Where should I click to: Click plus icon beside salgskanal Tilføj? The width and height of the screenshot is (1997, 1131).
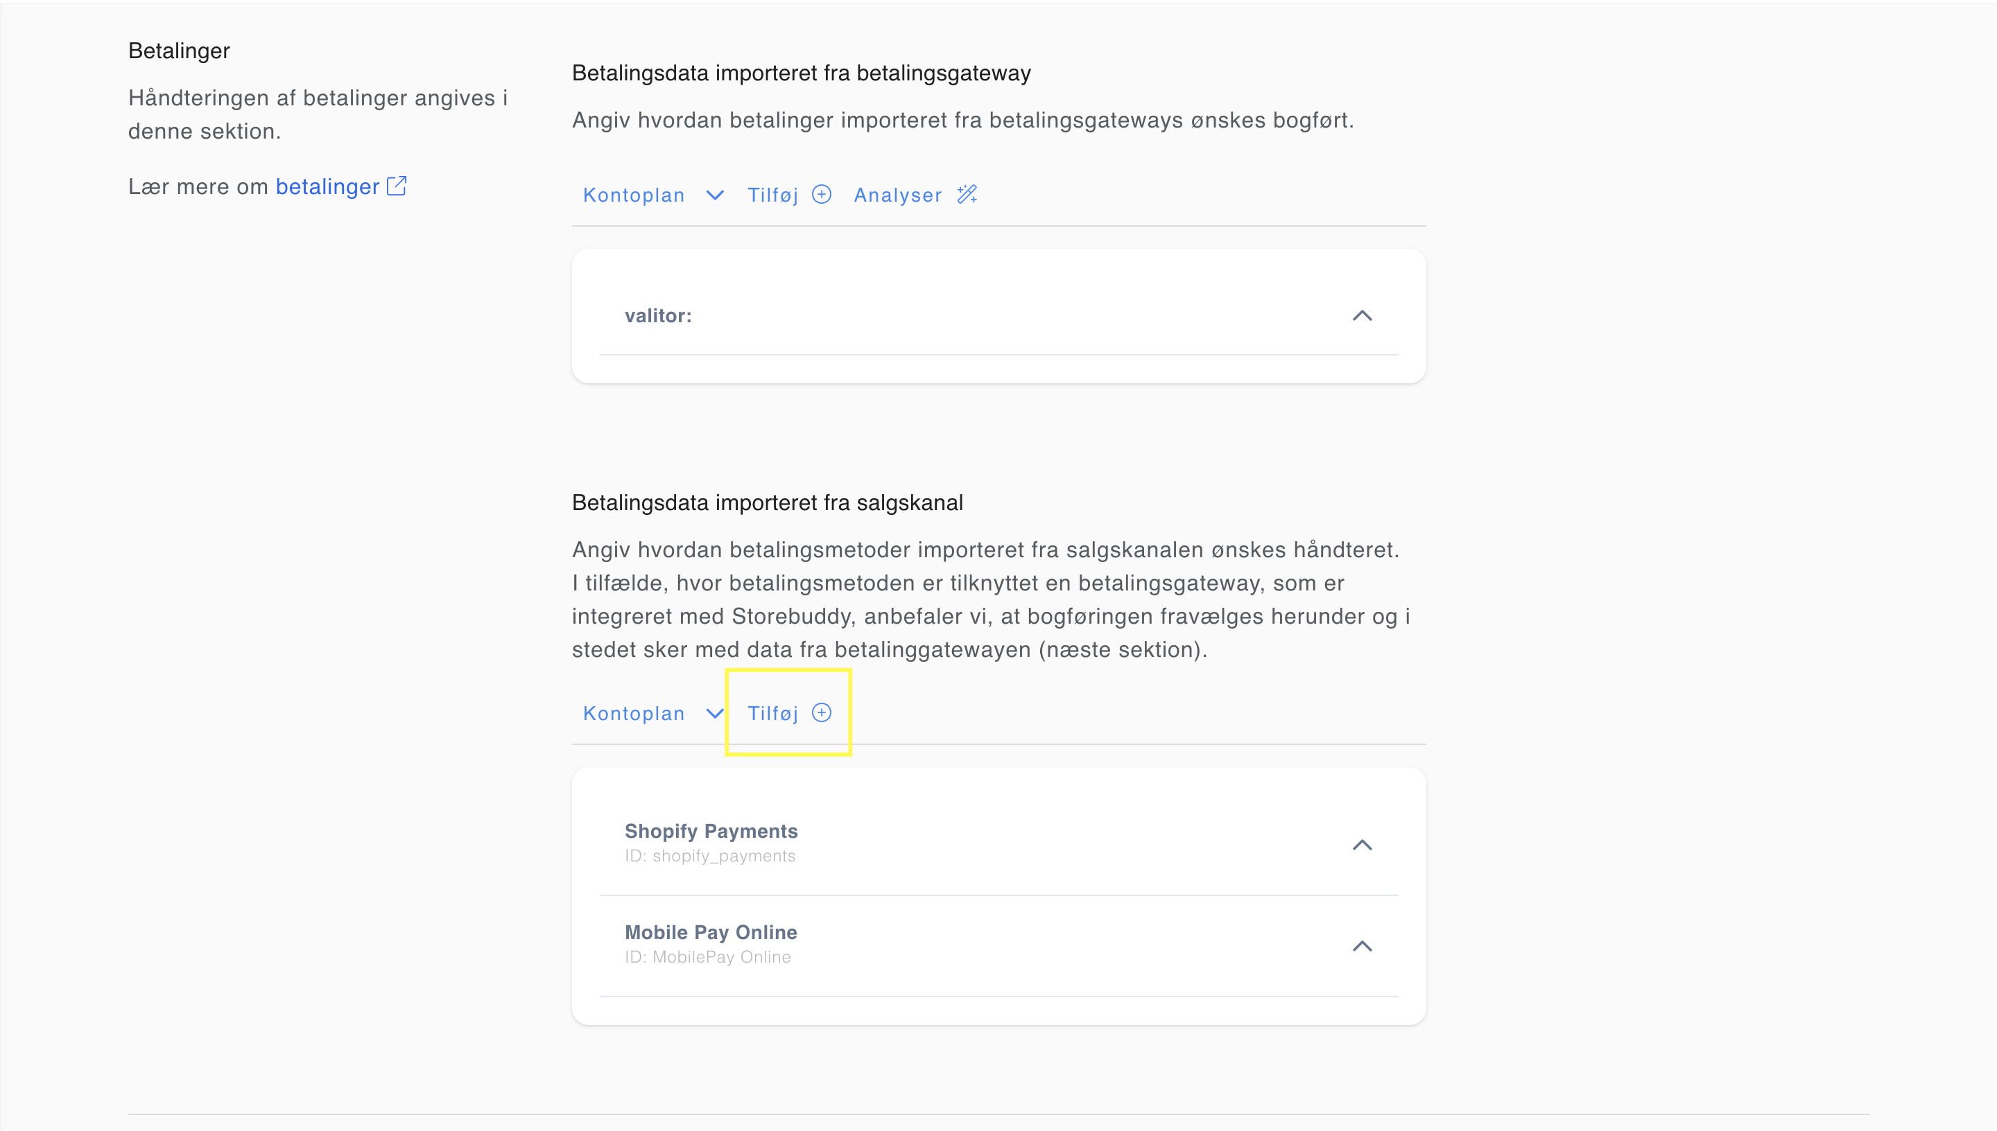(821, 712)
